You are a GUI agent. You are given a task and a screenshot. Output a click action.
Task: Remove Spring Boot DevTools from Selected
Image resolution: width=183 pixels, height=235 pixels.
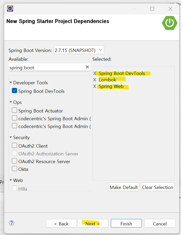pos(95,73)
